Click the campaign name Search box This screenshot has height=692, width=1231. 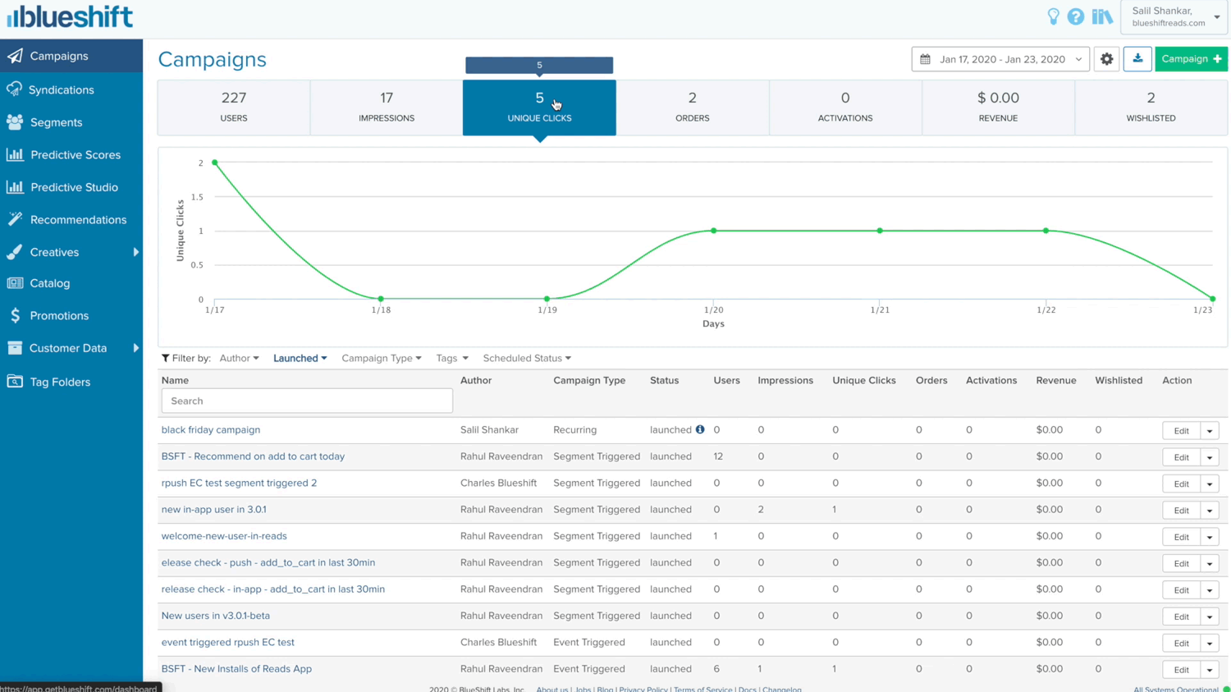pyautogui.click(x=306, y=401)
